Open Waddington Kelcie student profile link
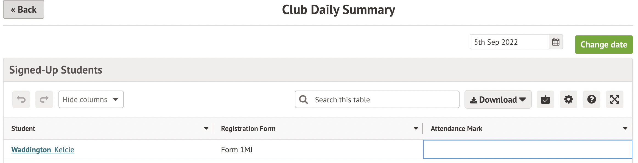This screenshot has width=638, height=163. pos(43,150)
